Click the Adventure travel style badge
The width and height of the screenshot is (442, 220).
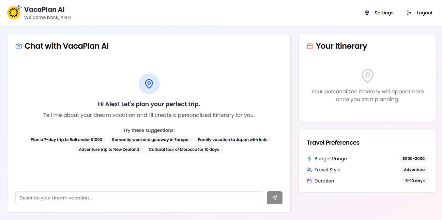pos(414,170)
